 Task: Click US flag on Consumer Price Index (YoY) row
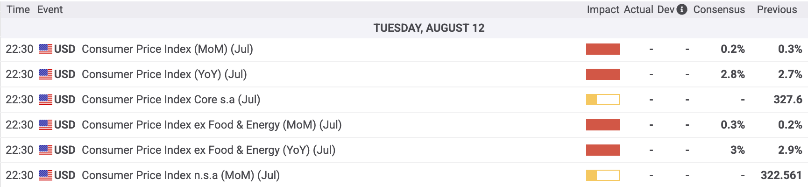[x=46, y=74]
